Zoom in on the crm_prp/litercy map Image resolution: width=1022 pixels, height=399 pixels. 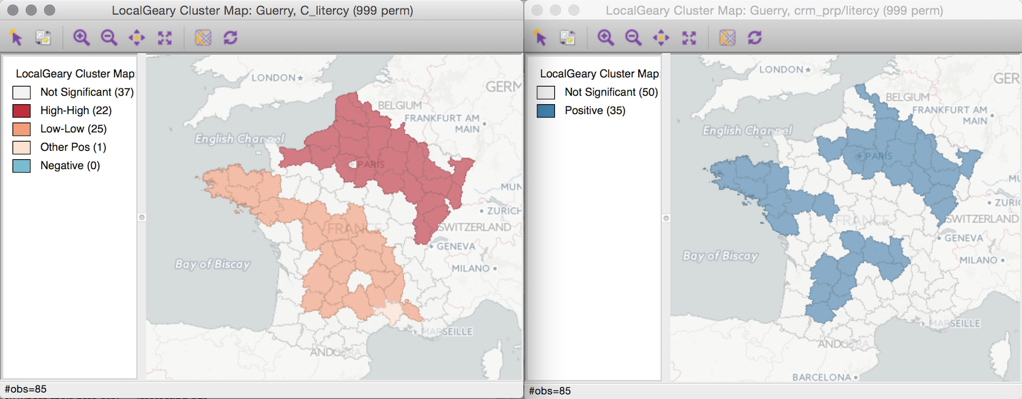pyautogui.click(x=605, y=37)
